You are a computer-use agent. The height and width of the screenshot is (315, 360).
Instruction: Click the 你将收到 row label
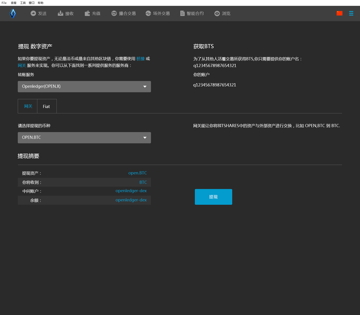31,182
